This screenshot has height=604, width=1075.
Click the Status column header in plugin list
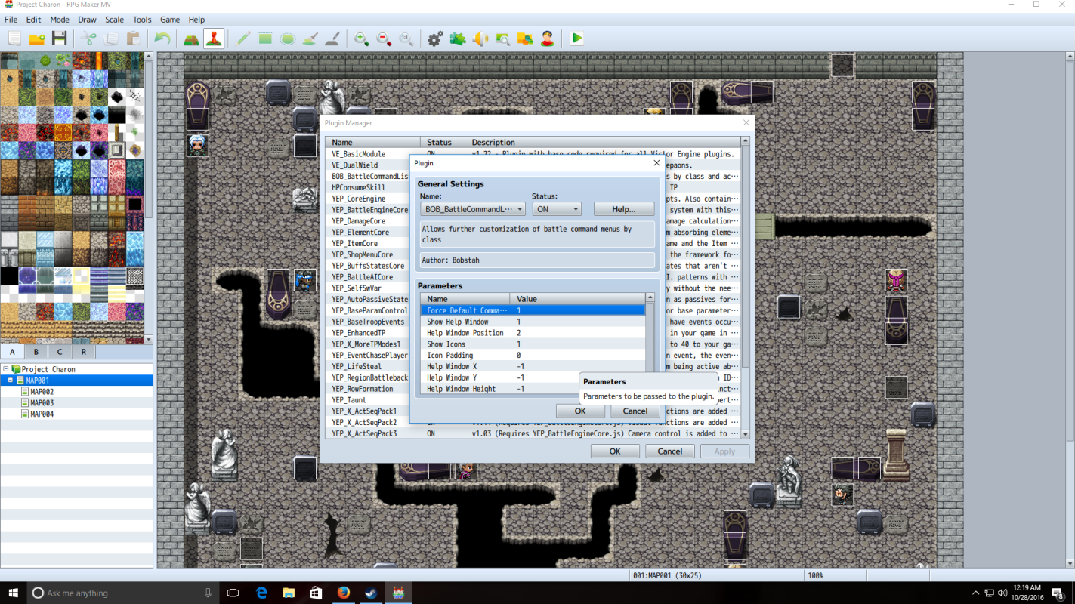(443, 142)
